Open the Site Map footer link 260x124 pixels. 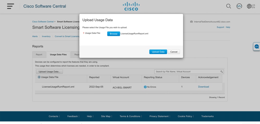106,116
